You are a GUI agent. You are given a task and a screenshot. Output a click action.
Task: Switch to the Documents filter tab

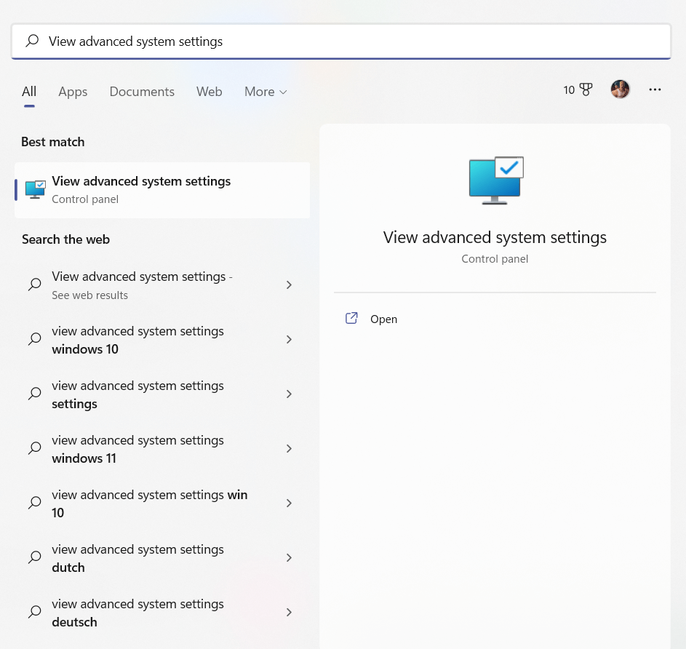pyautogui.click(x=142, y=92)
